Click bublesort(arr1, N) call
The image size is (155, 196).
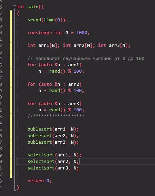pos(53,129)
